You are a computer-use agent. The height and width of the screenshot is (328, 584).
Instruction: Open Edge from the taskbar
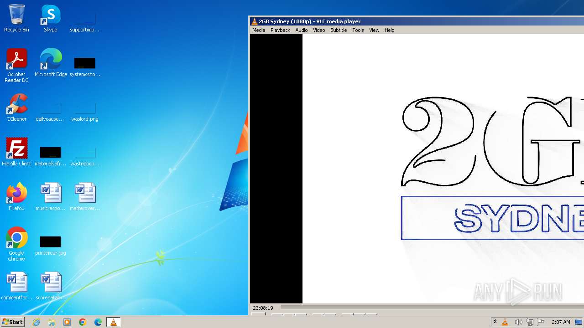(x=98, y=322)
